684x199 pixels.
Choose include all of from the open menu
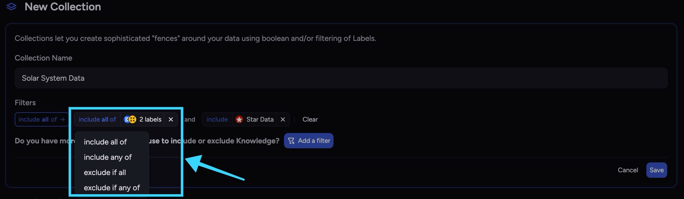(105, 142)
